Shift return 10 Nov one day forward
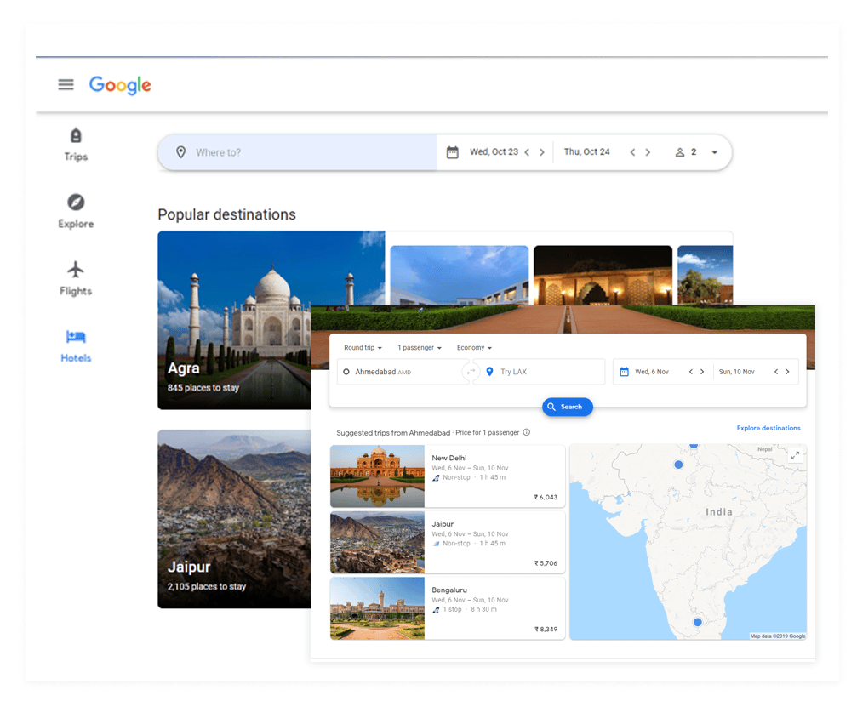This screenshot has height=707, width=857. 787,372
